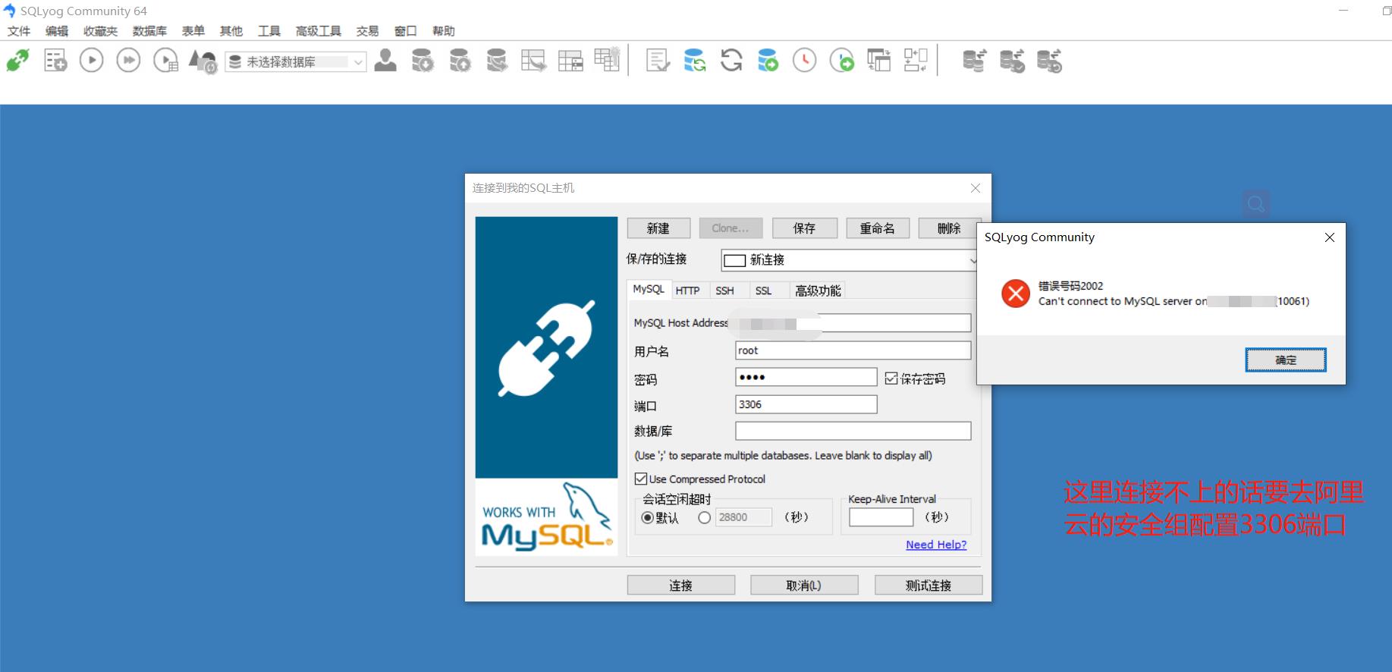The width and height of the screenshot is (1392, 672).
Task: Click the execute and edit resultset icon
Action: pos(165,61)
